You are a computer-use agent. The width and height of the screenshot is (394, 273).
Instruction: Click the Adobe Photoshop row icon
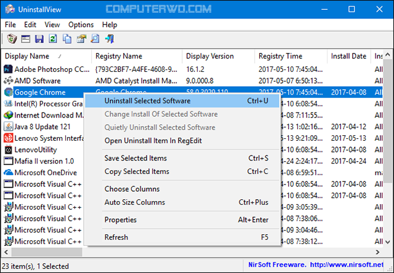tap(8, 69)
